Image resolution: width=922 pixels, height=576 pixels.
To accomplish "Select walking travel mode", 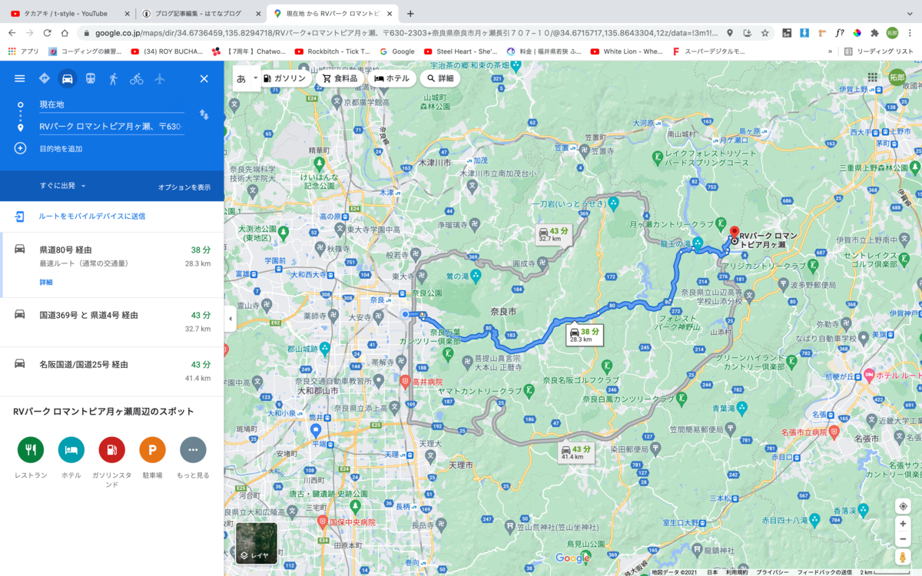I will click(x=114, y=78).
